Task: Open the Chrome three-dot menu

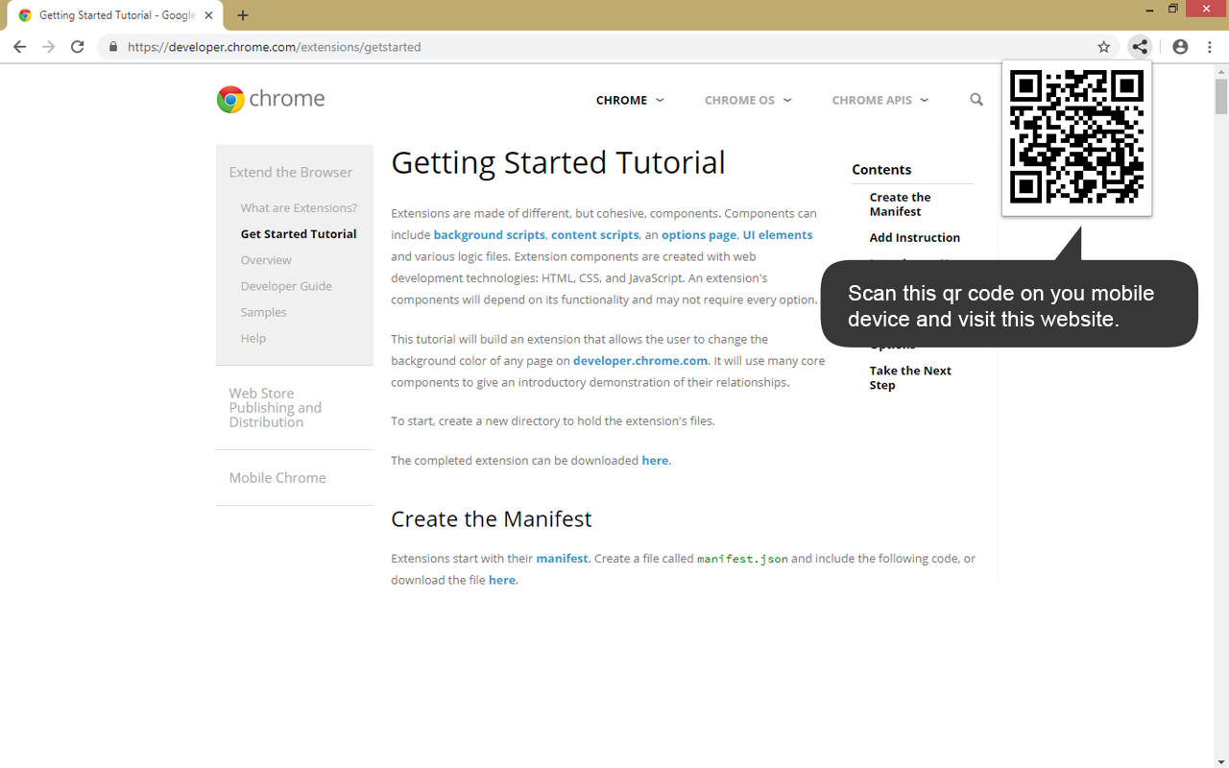Action: pyautogui.click(x=1210, y=46)
